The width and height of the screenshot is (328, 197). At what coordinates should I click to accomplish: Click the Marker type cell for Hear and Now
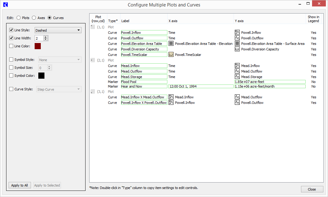(113, 86)
